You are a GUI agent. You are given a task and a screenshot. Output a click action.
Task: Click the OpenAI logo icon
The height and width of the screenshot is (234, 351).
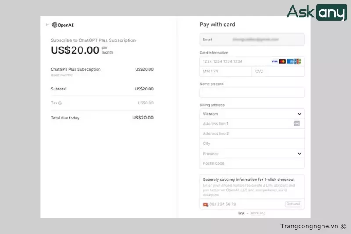coord(54,25)
